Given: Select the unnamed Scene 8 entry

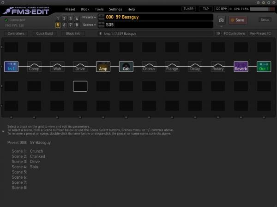Looking at the screenshot, I should coord(19,188).
